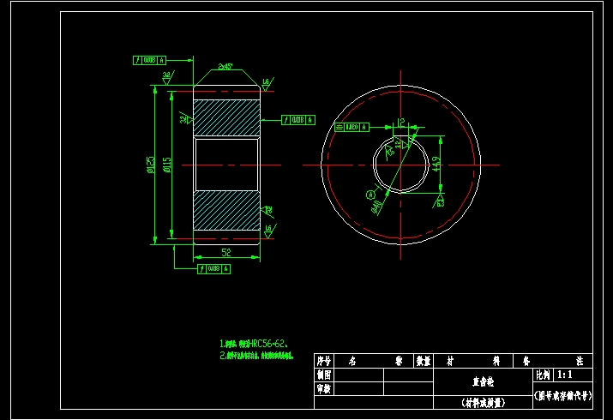This screenshot has height=420, width=613.
Task: Click the lower hatched section of gear
Action: pos(226,210)
